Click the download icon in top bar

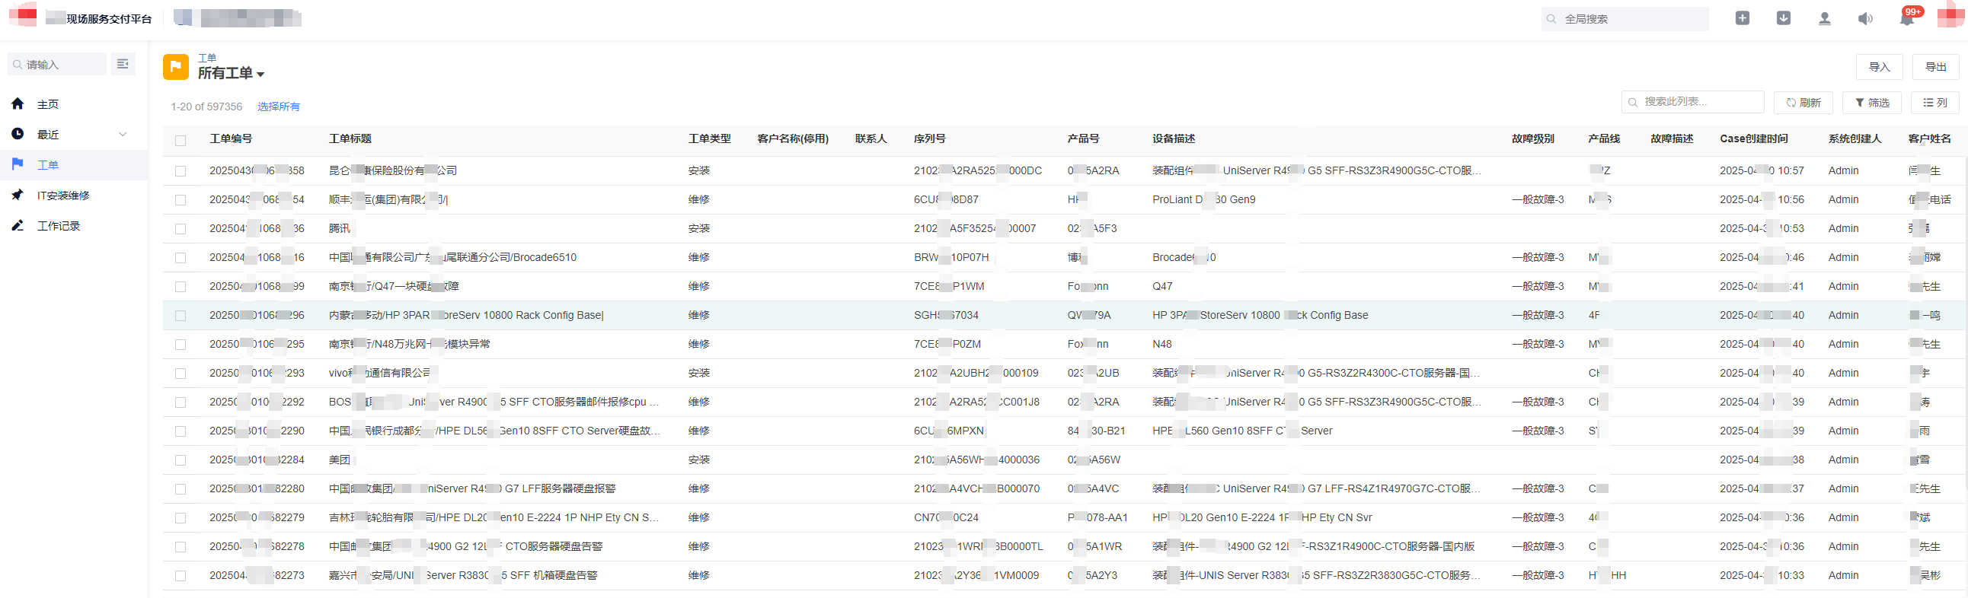tap(1783, 18)
